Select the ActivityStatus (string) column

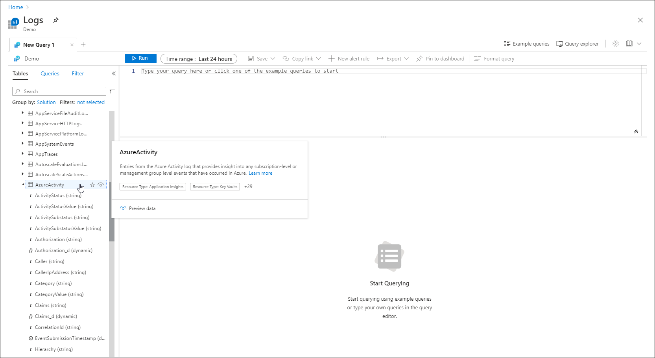(58, 195)
